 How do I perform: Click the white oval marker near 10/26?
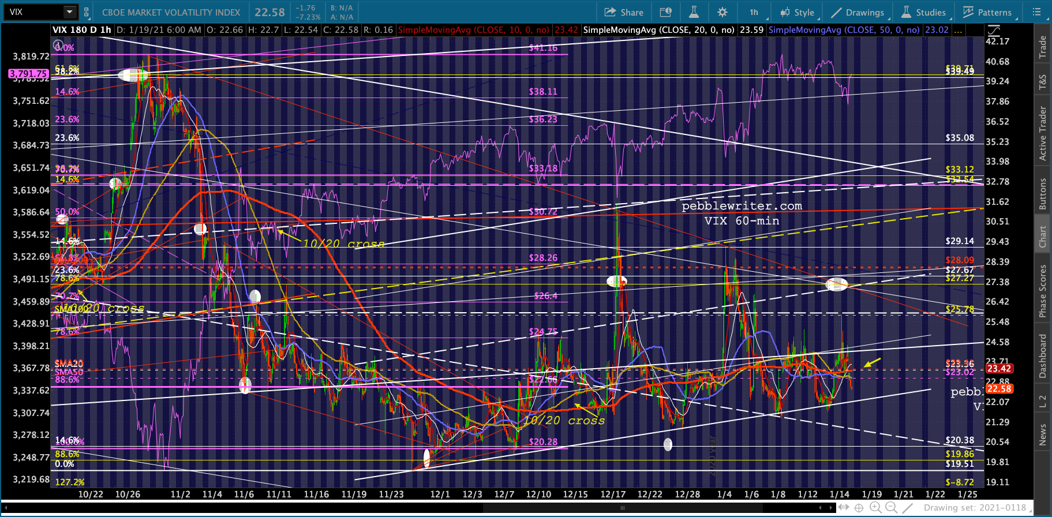pyautogui.click(x=133, y=75)
